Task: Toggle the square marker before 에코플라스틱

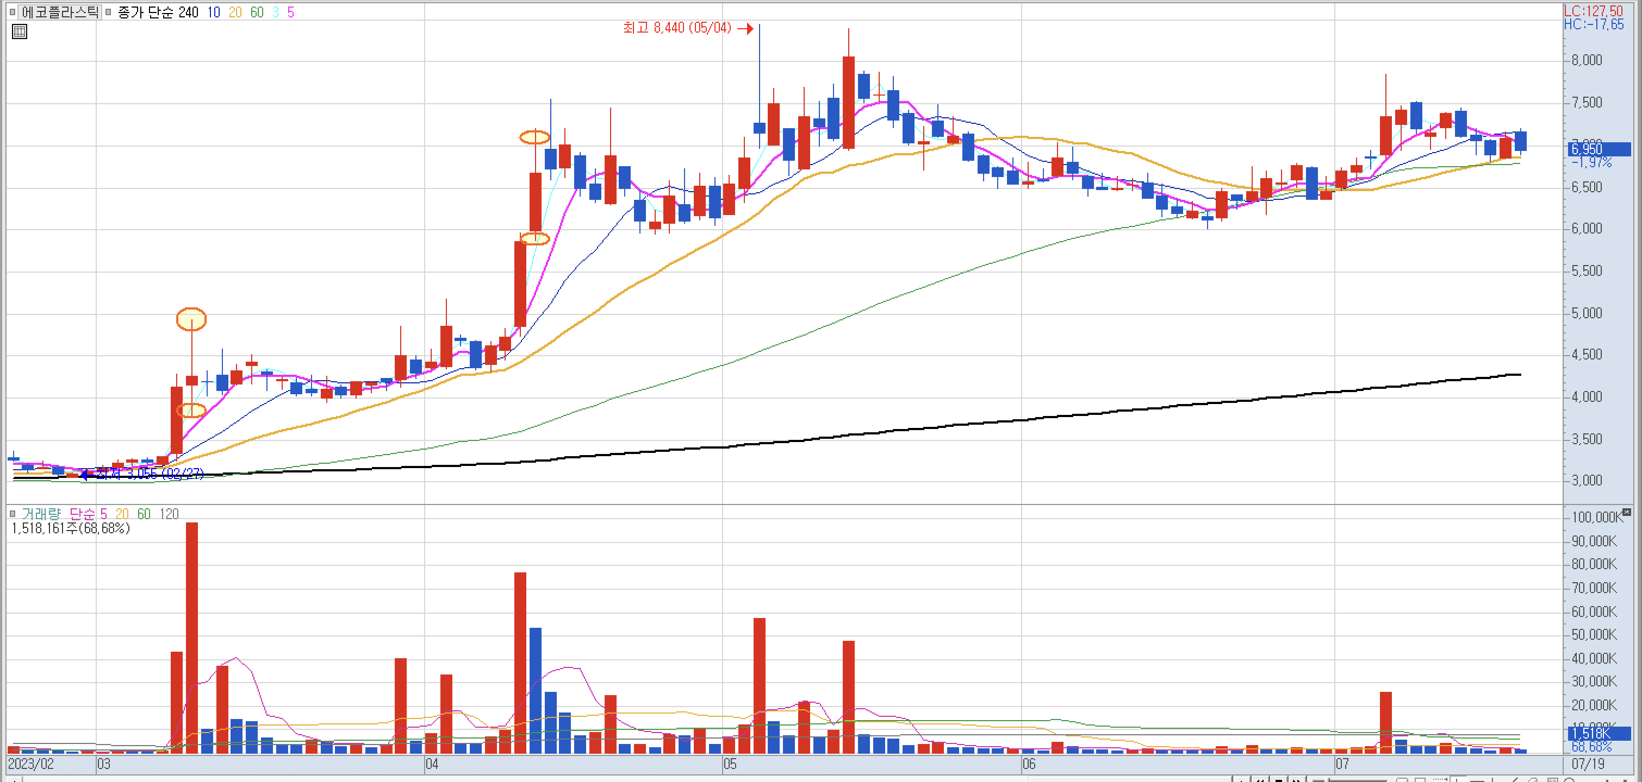Action: tap(12, 12)
